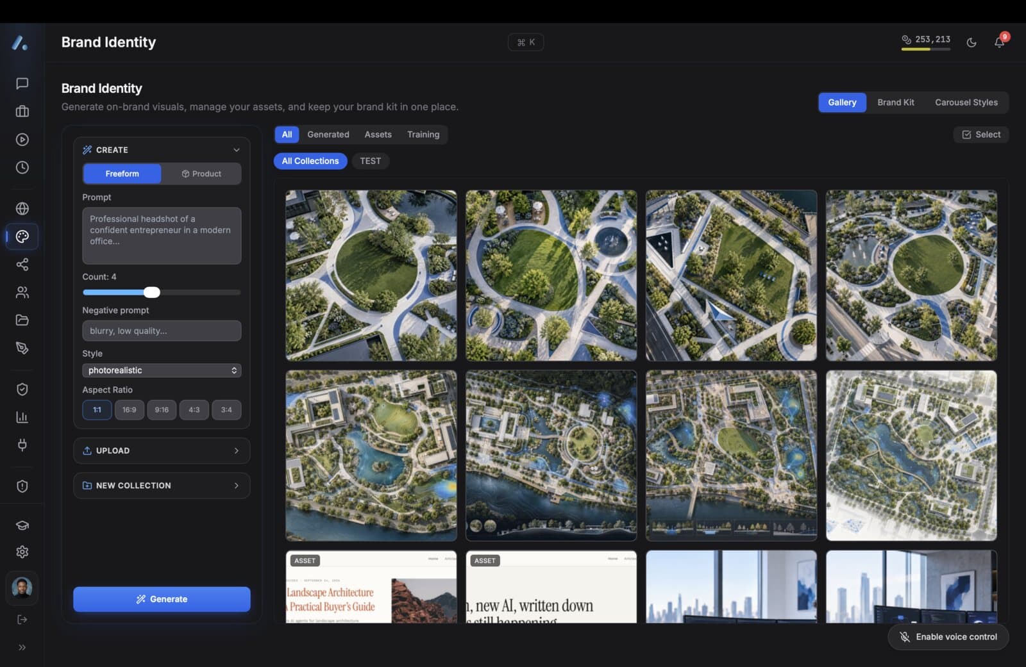Show the Training filter tab

click(x=423, y=135)
